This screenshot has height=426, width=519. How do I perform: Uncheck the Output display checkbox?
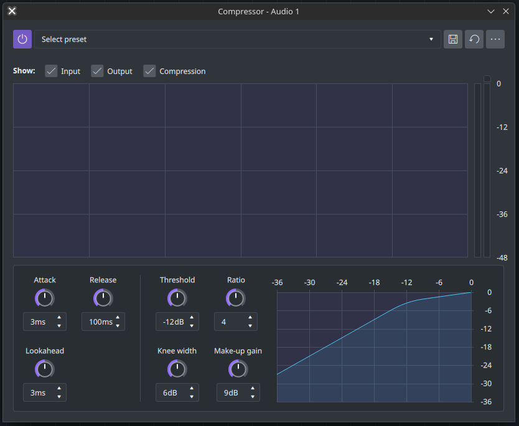[x=97, y=71]
